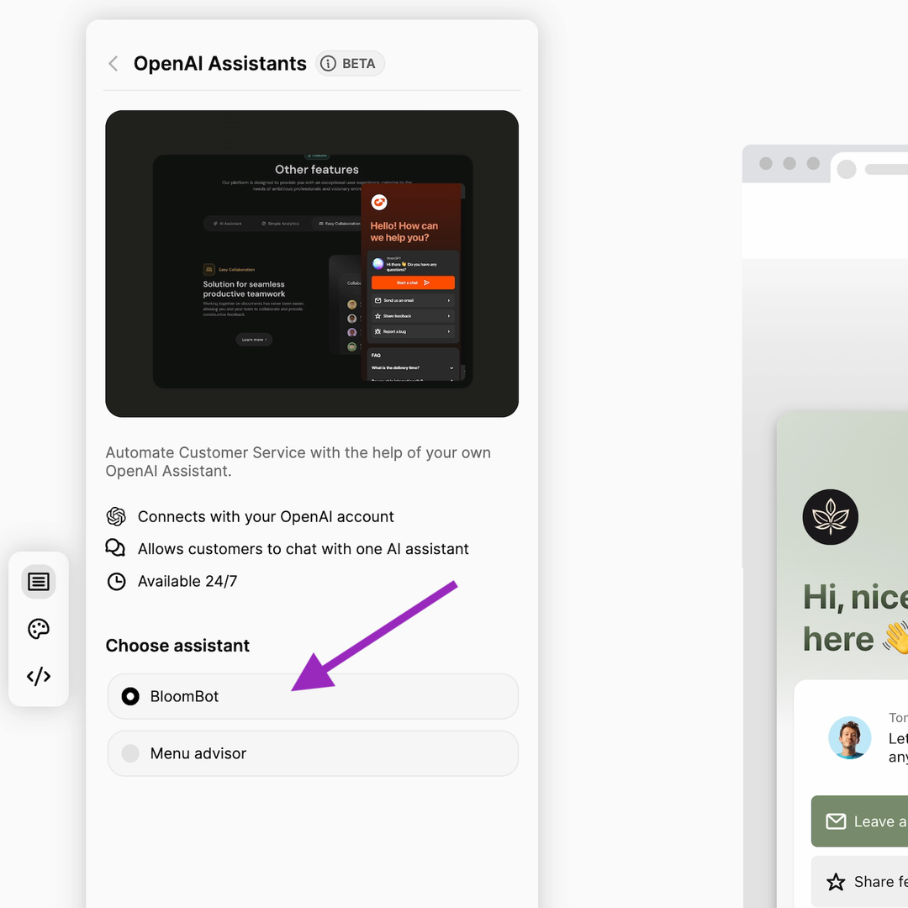Open the palette appearance settings in the sidebar

(x=38, y=628)
